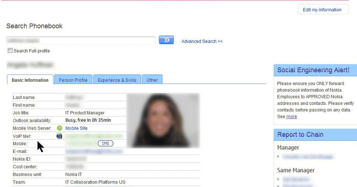
Task: Focus the Search Phonebook input field
Action: pyautogui.click(x=81, y=40)
